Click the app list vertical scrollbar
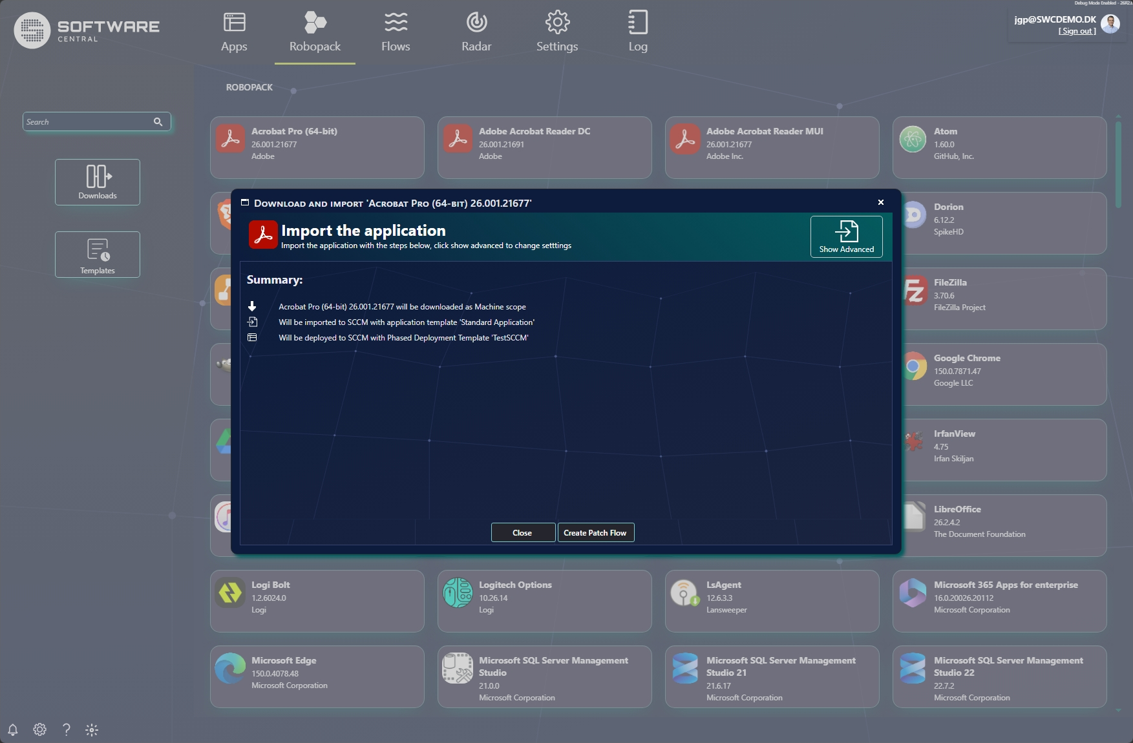Image resolution: width=1133 pixels, height=743 pixels. [1118, 164]
